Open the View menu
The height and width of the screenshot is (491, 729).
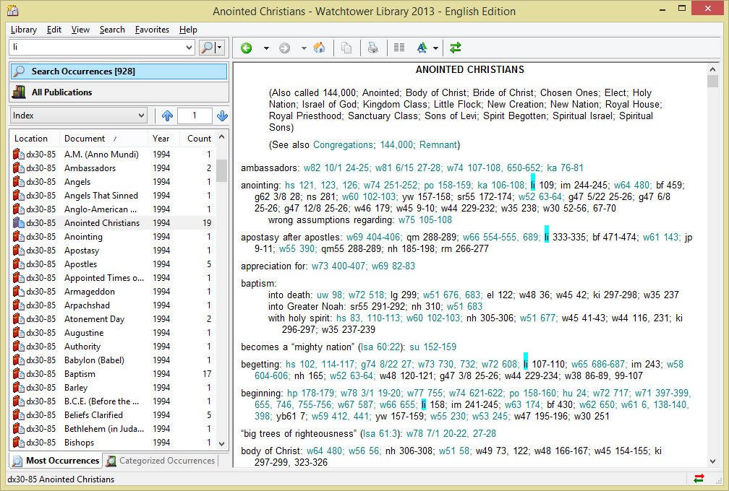(80, 30)
